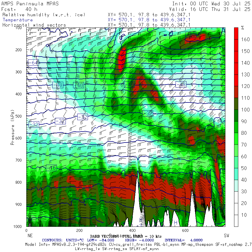
Task: Click the pressure axis tick label '900'
Action: pos(19,204)
